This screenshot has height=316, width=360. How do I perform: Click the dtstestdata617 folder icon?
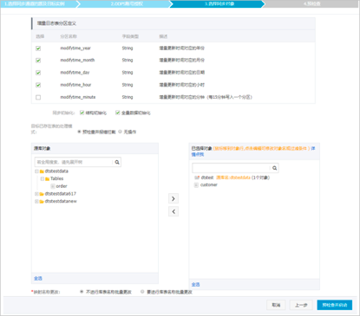click(x=42, y=194)
